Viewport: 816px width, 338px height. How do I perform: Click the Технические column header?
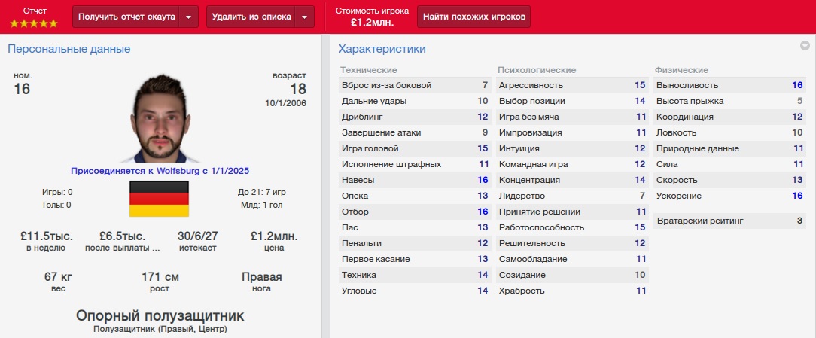click(x=369, y=70)
